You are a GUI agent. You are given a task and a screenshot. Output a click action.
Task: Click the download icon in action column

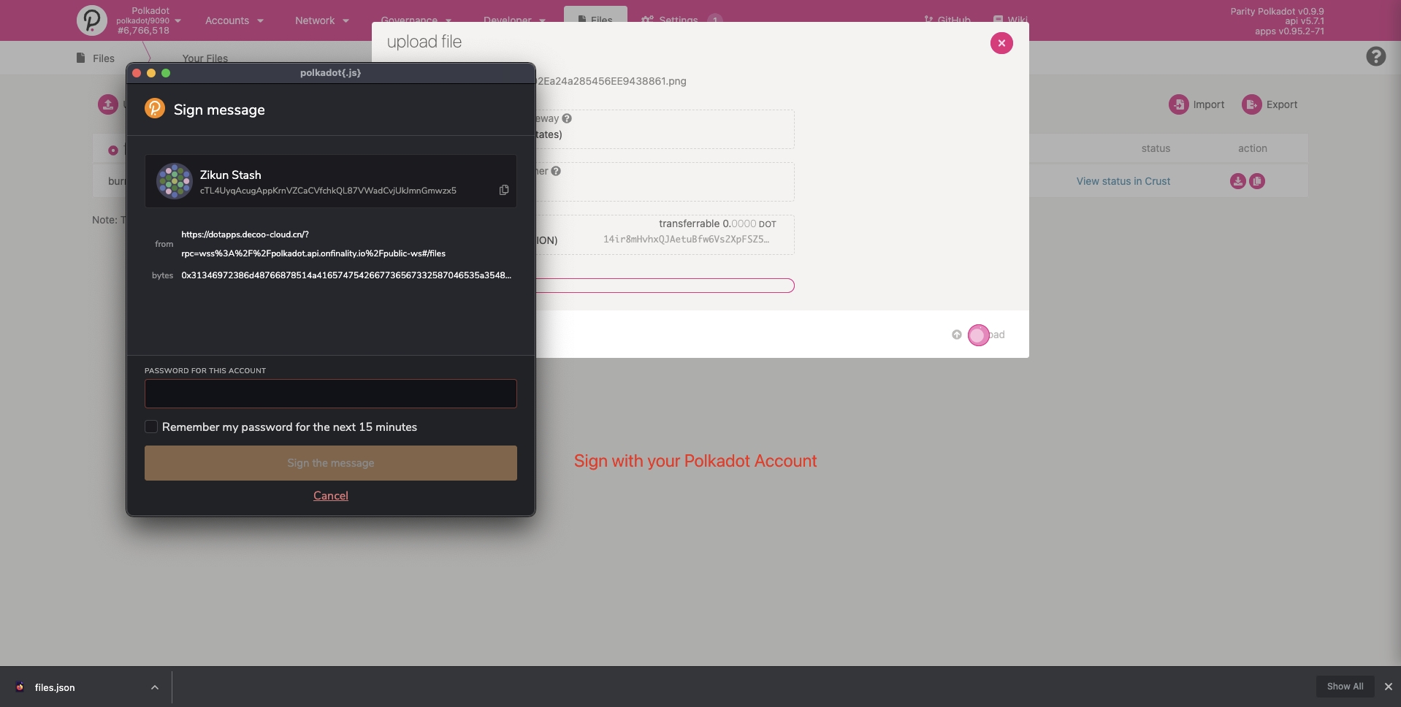[x=1237, y=181]
